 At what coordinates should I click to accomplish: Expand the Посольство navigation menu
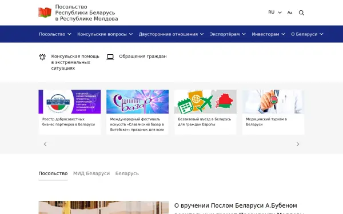click(x=55, y=34)
